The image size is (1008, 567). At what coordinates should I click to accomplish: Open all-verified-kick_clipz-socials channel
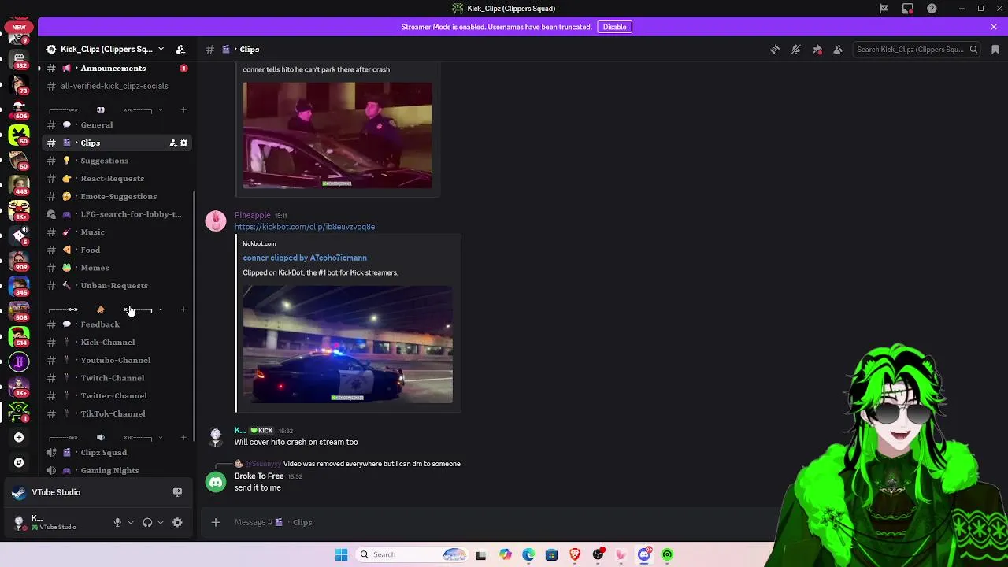tap(116, 86)
